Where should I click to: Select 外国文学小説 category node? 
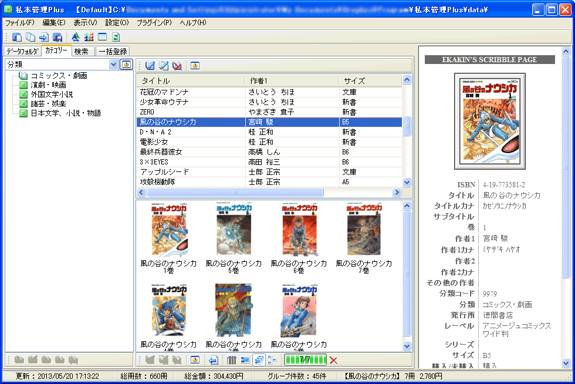click(x=52, y=95)
